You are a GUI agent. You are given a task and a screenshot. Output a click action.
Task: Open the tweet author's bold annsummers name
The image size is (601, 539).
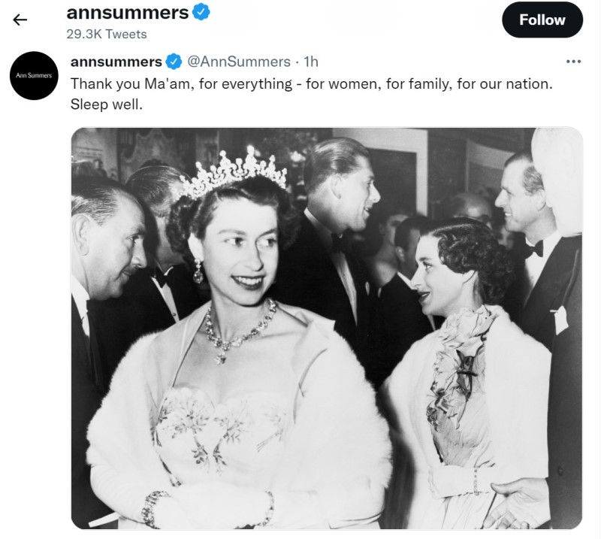click(x=116, y=62)
